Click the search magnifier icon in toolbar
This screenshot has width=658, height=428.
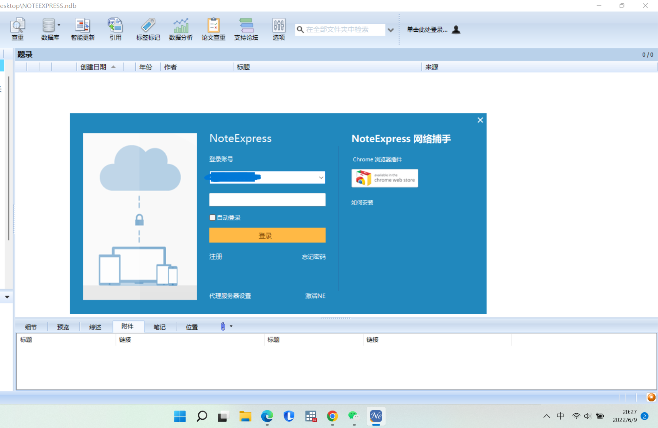click(300, 30)
